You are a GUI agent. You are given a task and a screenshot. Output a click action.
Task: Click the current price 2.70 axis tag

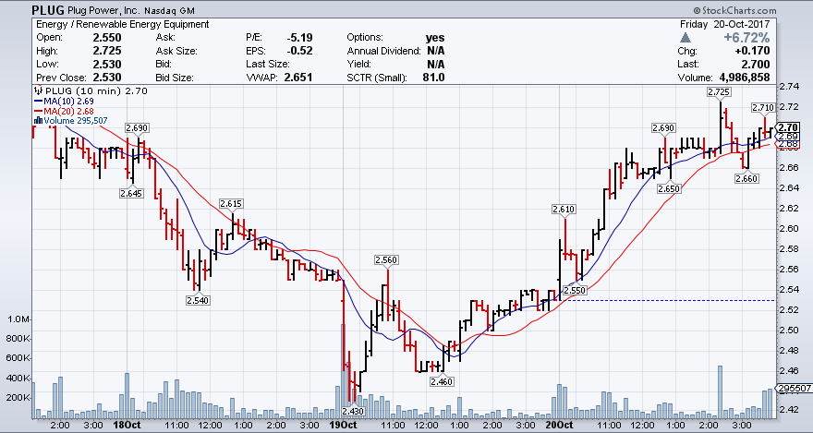click(788, 127)
